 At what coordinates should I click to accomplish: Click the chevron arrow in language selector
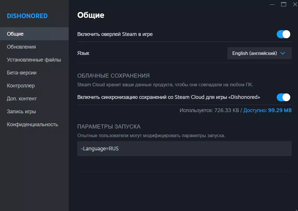coord(282,53)
